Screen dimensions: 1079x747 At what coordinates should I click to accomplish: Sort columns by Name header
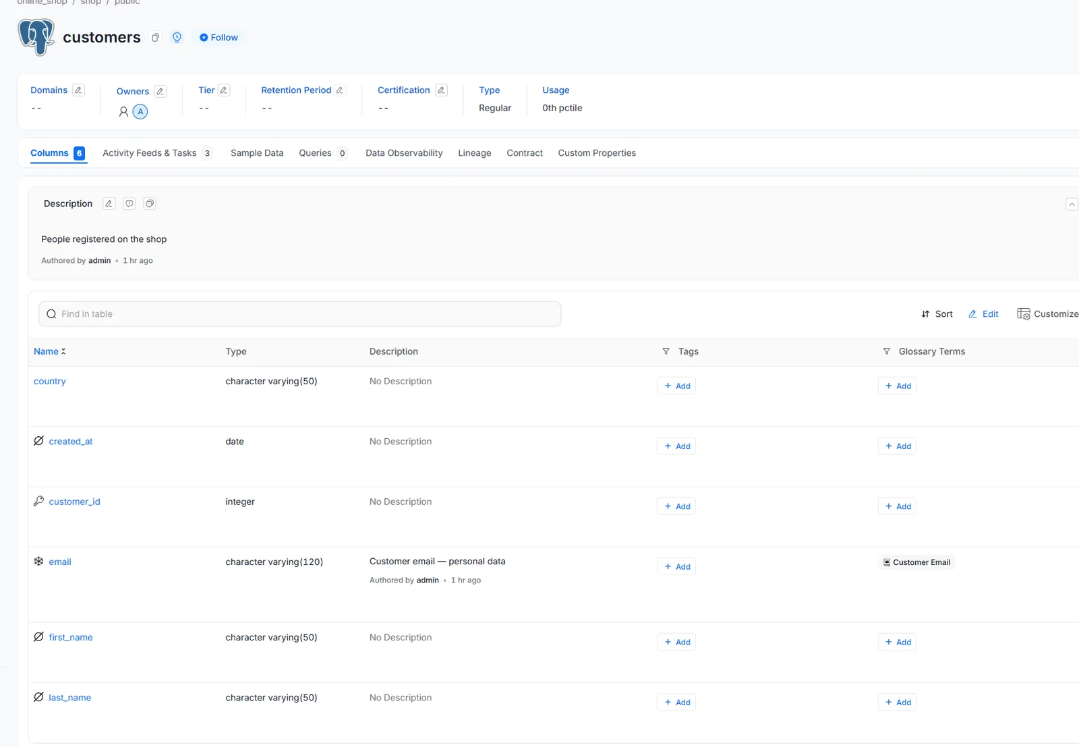[x=50, y=352]
